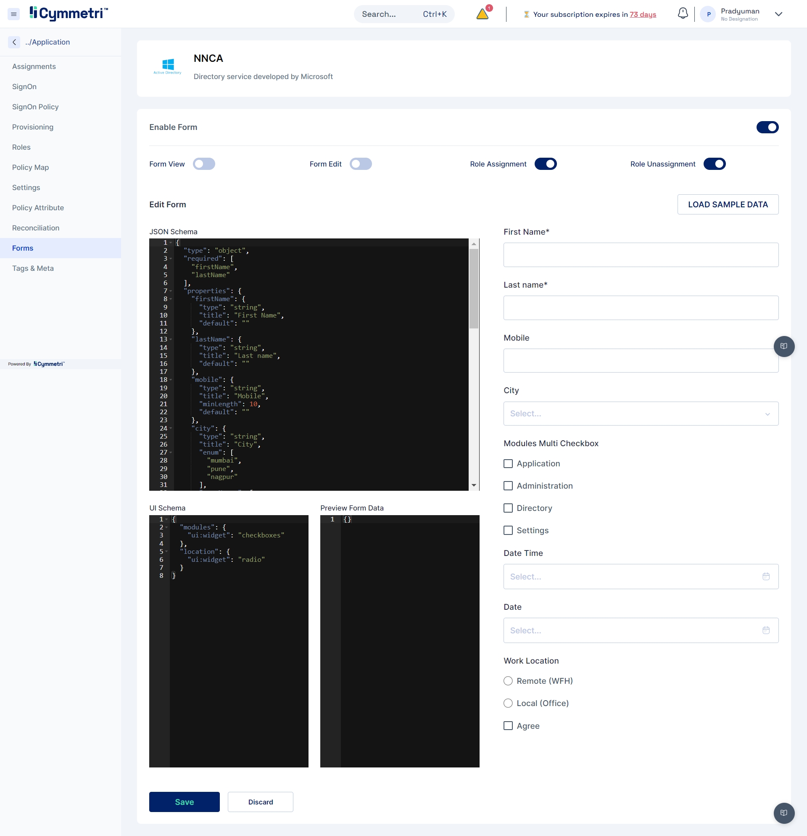Disable the Enable Form toggle
The width and height of the screenshot is (807, 836).
(x=767, y=127)
